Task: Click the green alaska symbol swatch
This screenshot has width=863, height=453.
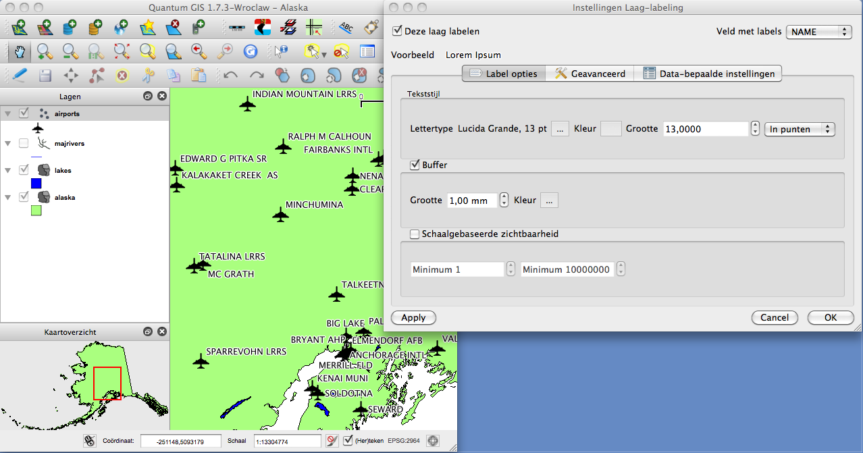Action: 36,211
